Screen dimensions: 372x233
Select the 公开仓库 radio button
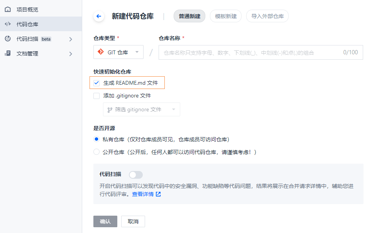[96, 152]
